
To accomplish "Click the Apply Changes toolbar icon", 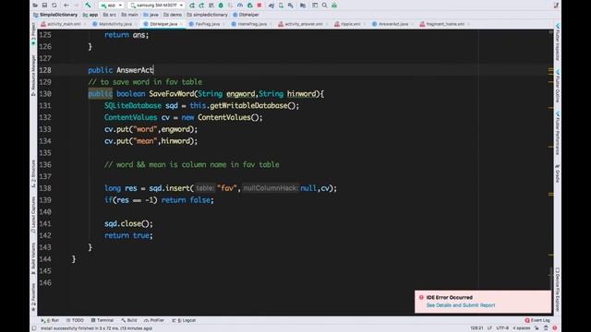I will [201, 6].
